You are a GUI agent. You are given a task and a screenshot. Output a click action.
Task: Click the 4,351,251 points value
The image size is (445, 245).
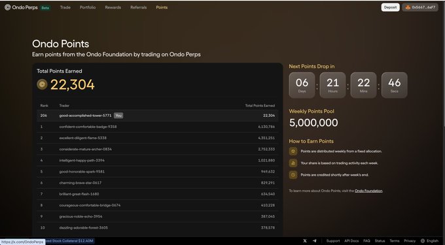pyautogui.click(x=266, y=138)
